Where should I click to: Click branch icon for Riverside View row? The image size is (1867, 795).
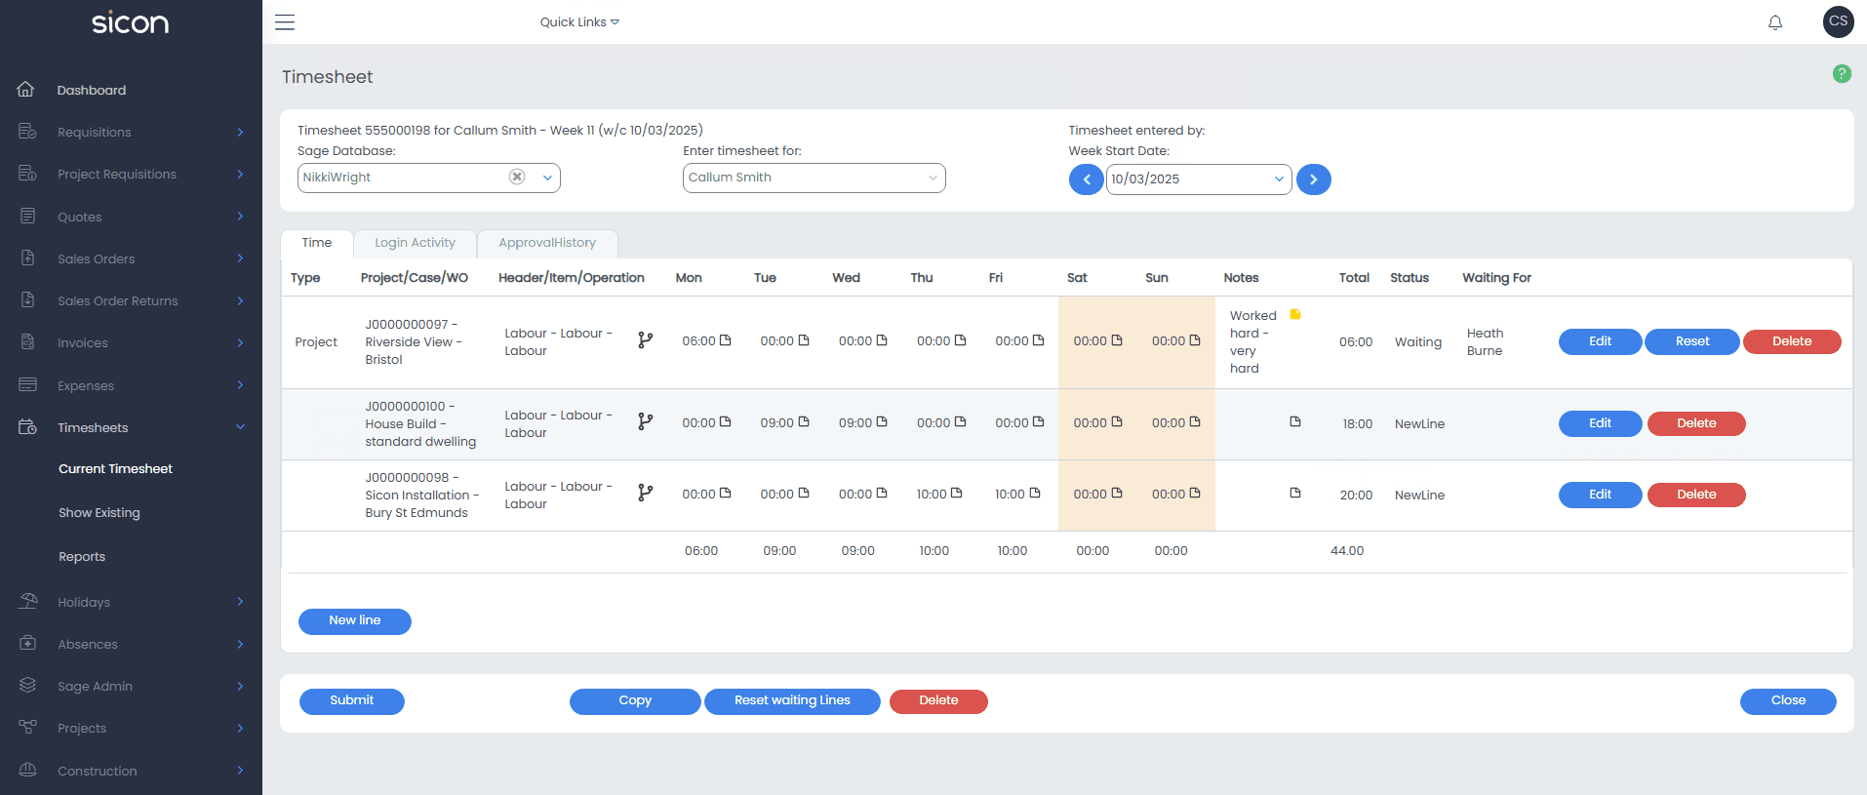tap(645, 340)
